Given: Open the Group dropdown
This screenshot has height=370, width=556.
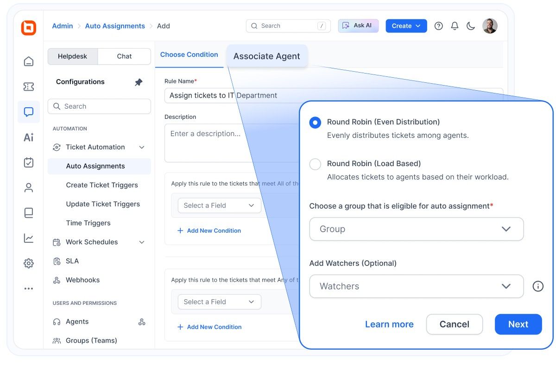Looking at the screenshot, I should [416, 229].
